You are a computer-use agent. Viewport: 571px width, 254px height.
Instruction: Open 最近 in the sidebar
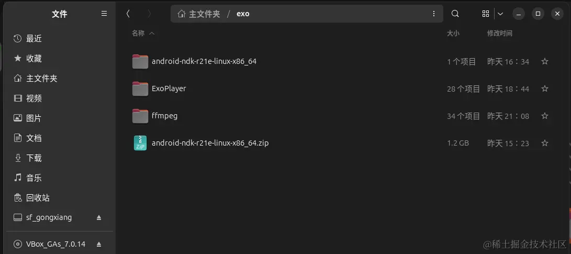coord(34,39)
